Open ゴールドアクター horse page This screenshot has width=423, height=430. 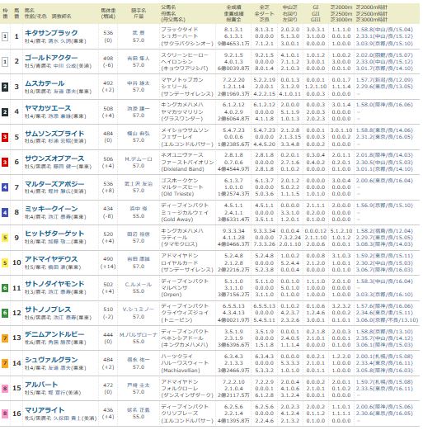[51, 58]
